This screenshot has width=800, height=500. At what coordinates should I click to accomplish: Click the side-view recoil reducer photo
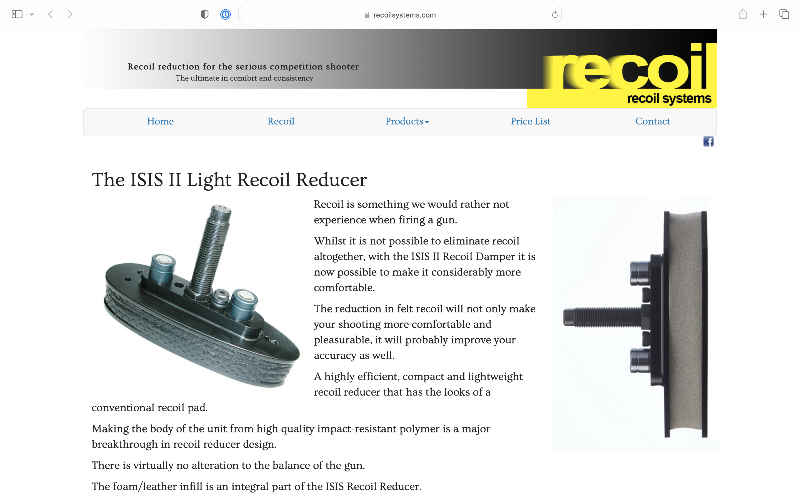(636, 324)
